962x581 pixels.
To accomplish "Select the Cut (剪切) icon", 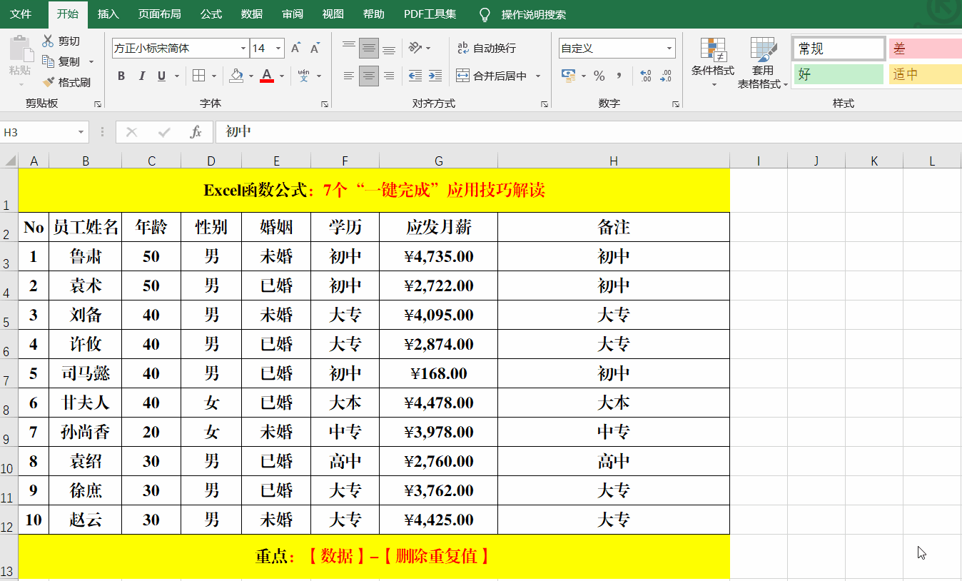I will click(49, 41).
